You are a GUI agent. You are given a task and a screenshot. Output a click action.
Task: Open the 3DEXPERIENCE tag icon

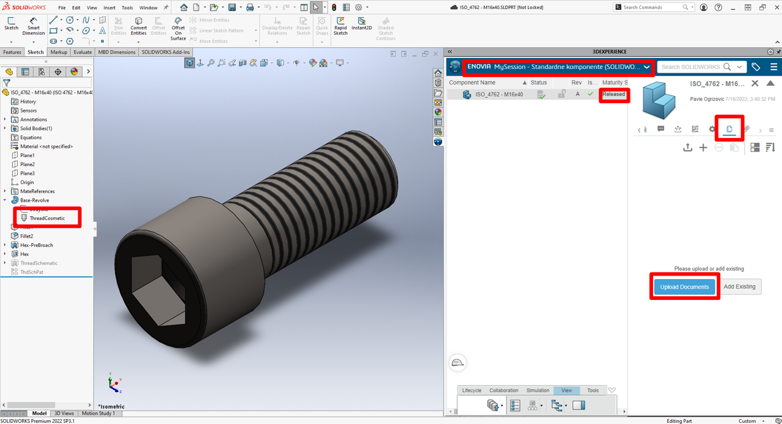tap(756, 67)
